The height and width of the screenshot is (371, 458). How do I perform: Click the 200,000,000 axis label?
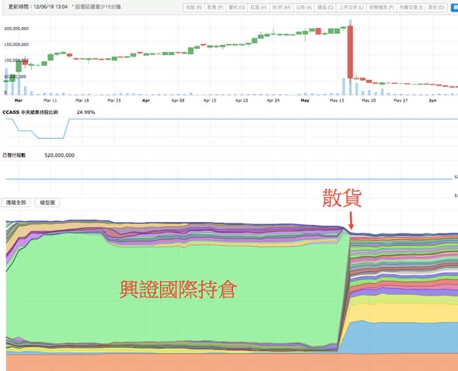(16, 29)
